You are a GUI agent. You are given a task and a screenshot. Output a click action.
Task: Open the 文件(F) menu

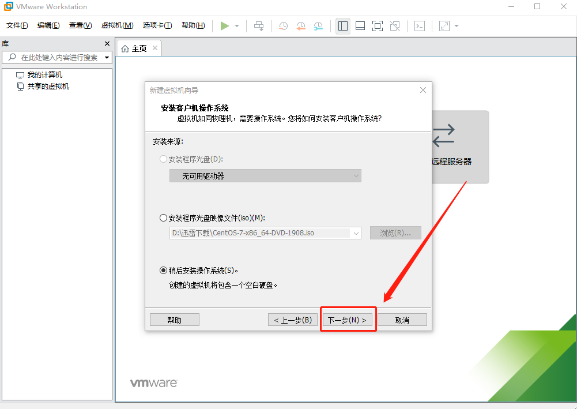17,25
